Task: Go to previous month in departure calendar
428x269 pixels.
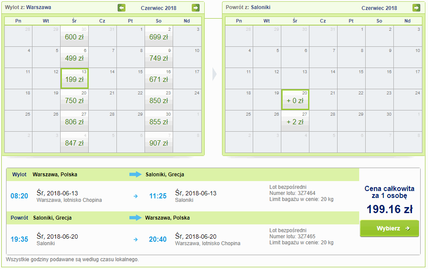Action: (x=122, y=8)
